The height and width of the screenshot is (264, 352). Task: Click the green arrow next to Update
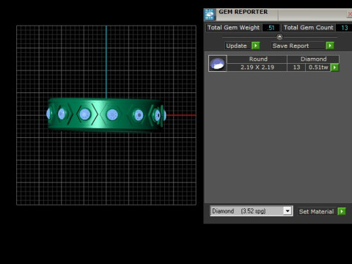[x=256, y=45]
